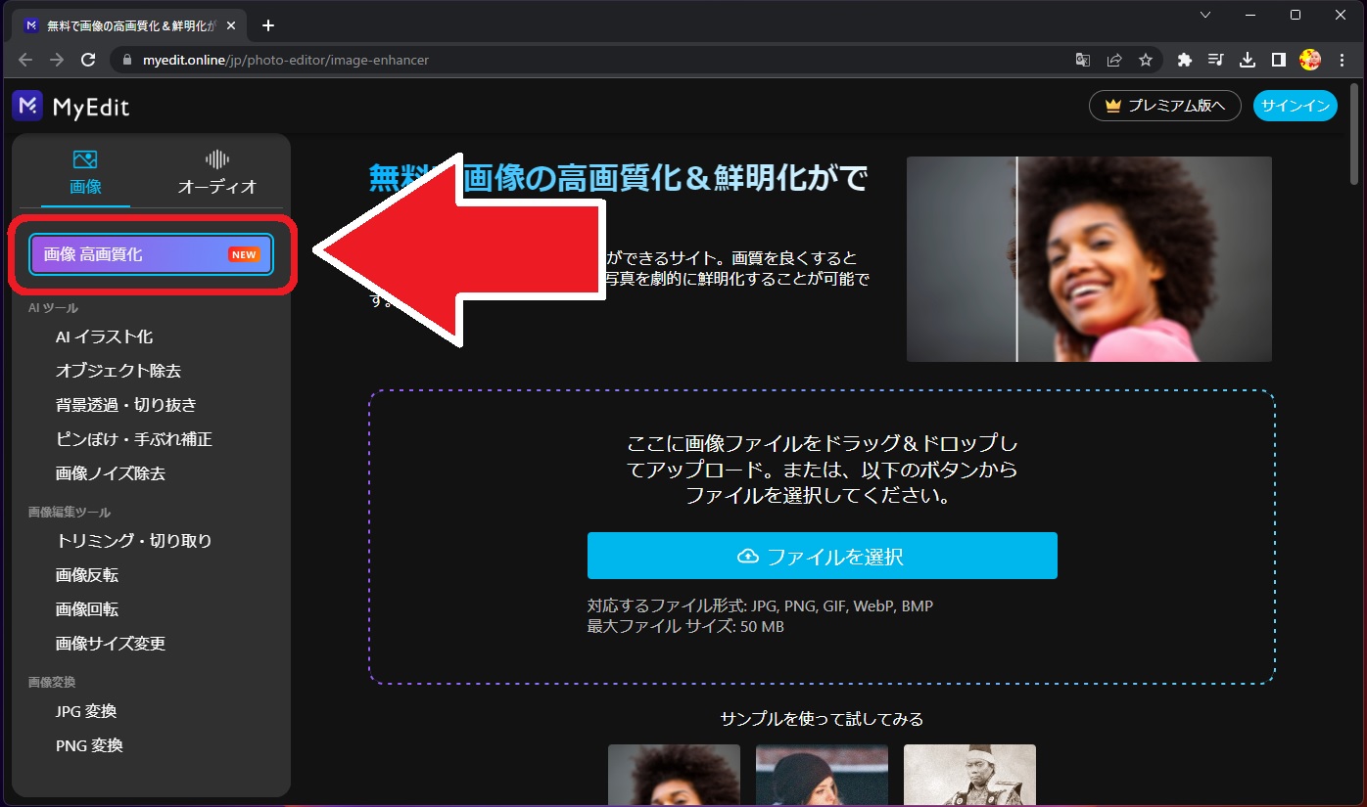
Task: Choose the afro-haired woman sample thumbnail
Action: (674, 775)
